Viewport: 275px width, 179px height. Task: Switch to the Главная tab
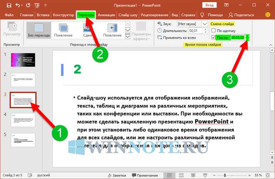pyautogui.click(x=26, y=15)
